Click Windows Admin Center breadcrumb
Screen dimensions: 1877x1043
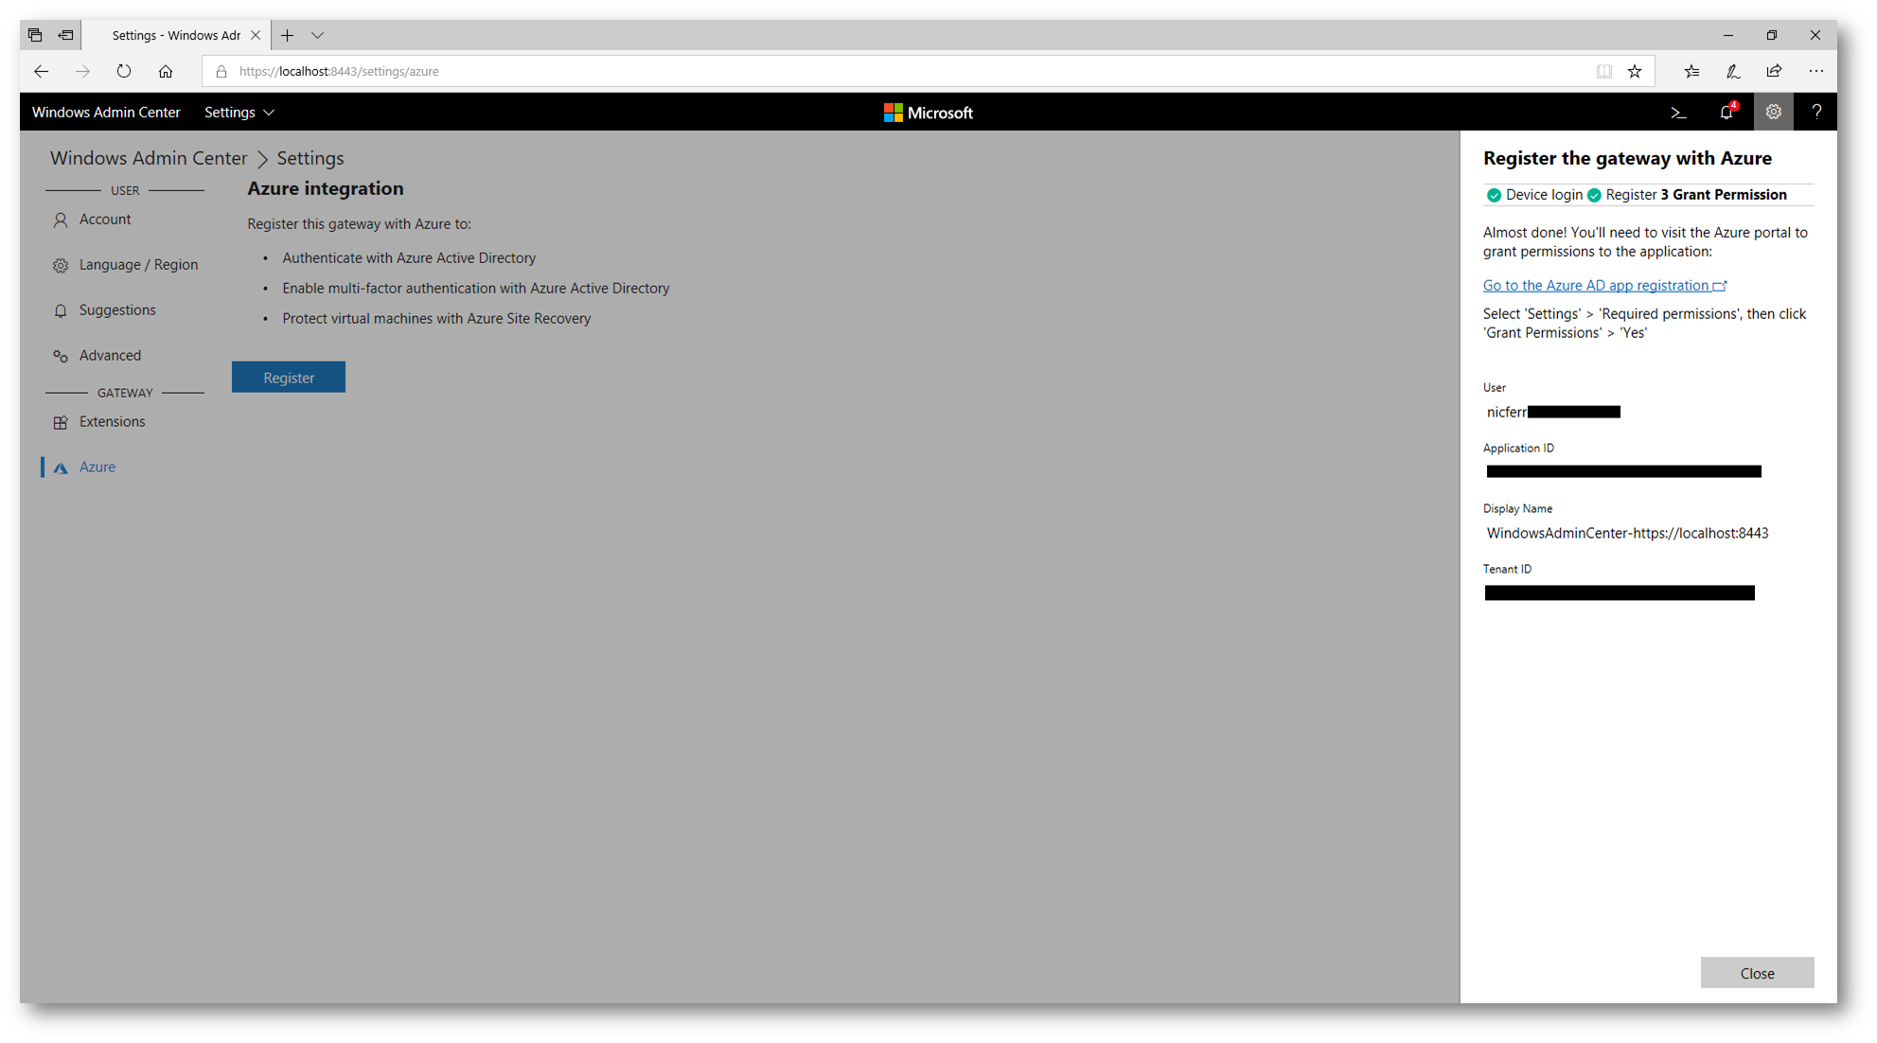click(x=149, y=158)
